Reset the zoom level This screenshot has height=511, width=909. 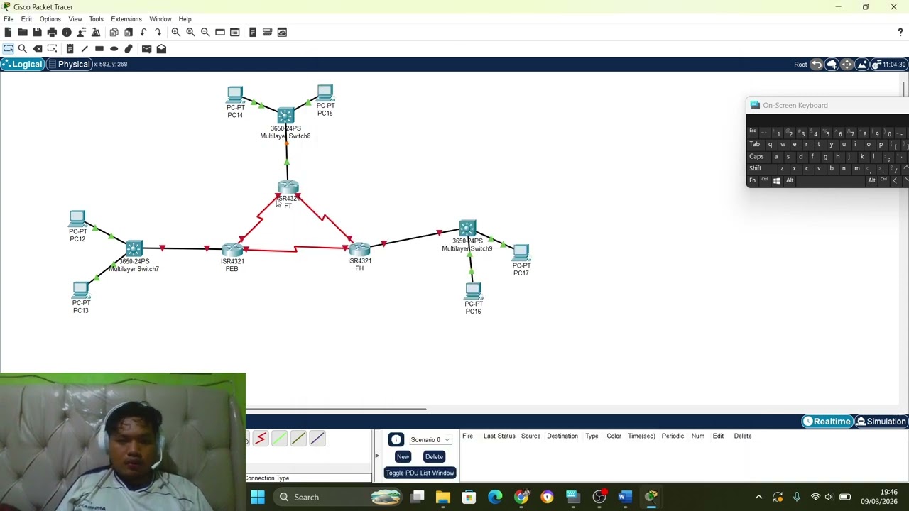click(x=190, y=32)
